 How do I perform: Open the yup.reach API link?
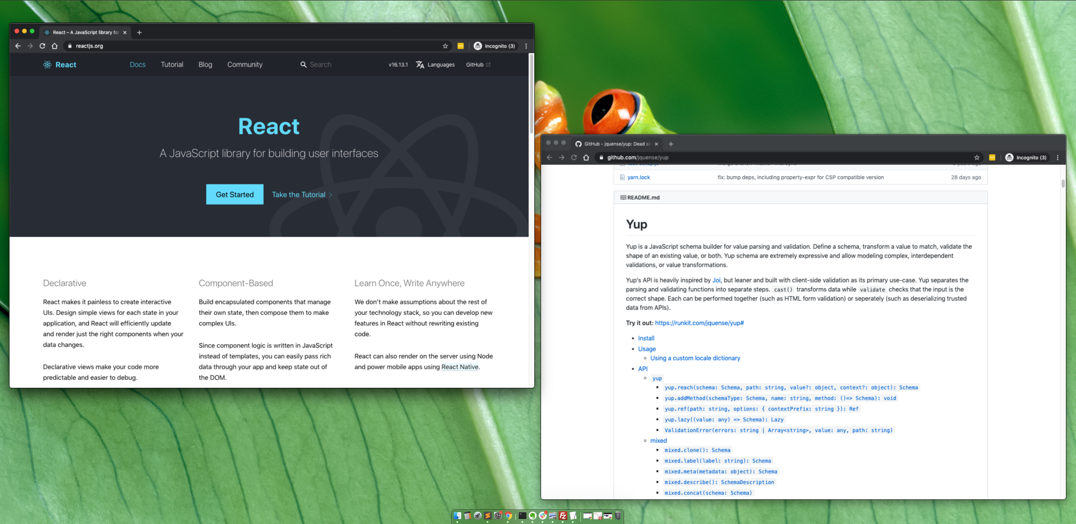pyautogui.click(x=791, y=387)
